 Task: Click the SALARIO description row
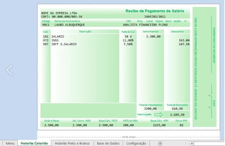pos(58,36)
